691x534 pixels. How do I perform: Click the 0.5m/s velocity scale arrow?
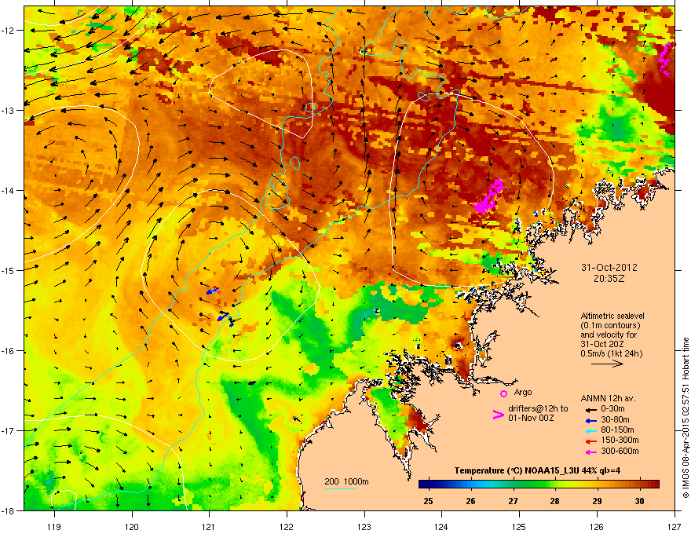pos(607,364)
